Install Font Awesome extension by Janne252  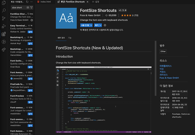(x=30, y=79)
